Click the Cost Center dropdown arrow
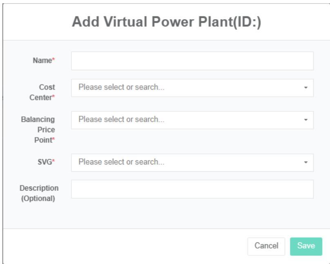This screenshot has width=330, height=264. 306,88
